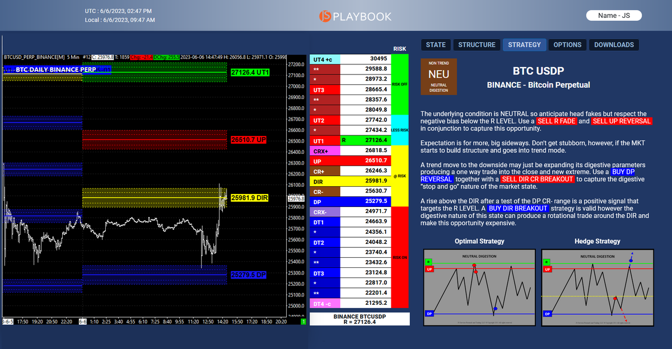
Task: Click the current price marker 25976.8
Action: 296,198
